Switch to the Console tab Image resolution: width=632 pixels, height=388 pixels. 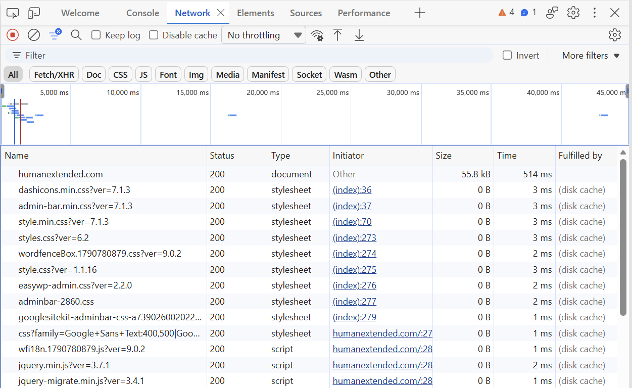[143, 13]
